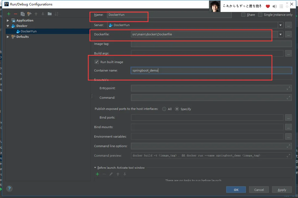The image size is (298, 198).
Task: Collapse Docker node in tree
Action: coord(8,26)
